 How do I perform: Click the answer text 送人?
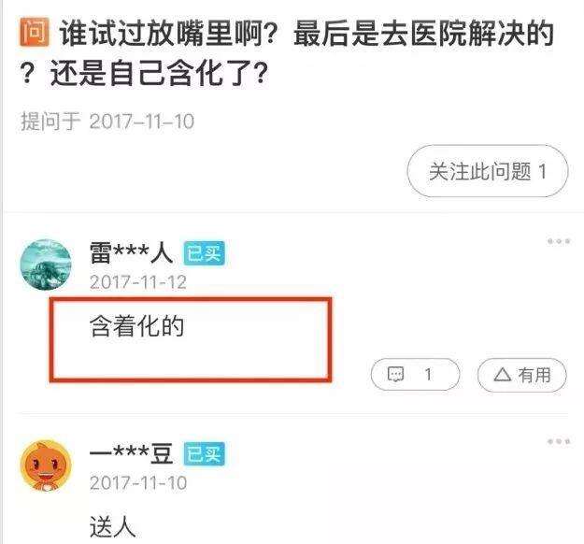point(112,526)
